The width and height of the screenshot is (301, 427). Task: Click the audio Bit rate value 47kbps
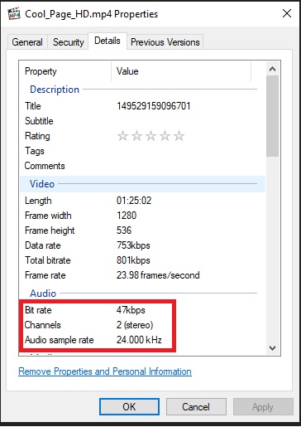131,310
